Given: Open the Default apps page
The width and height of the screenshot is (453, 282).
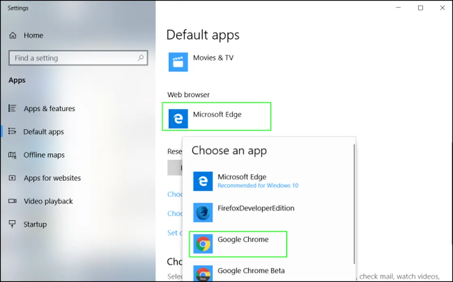Looking at the screenshot, I should click(44, 132).
